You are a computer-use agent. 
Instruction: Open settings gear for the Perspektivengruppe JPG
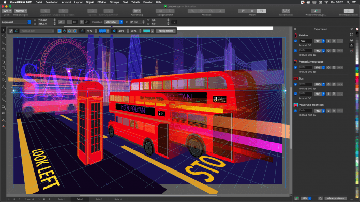(x=328, y=67)
